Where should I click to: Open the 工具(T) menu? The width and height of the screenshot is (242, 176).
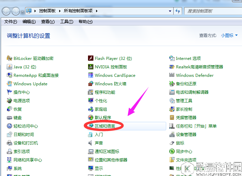67,22
